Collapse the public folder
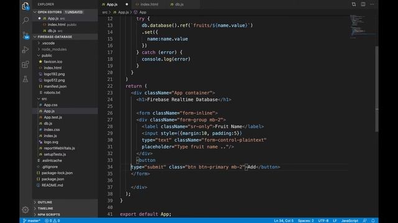The width and height of the screenshot is (398, 223). 65,55
